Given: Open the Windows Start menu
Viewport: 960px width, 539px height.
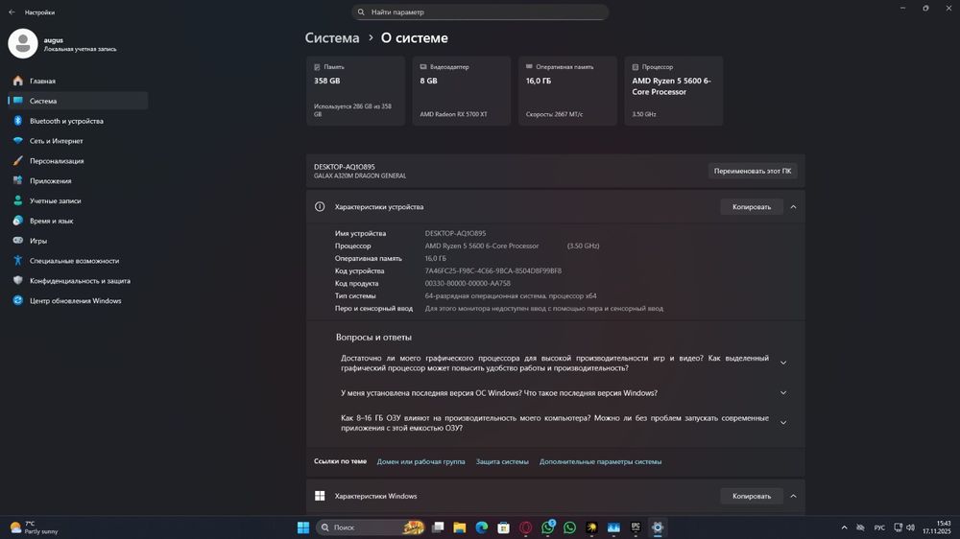Looking at the screenshot, I should click(303, 527).
